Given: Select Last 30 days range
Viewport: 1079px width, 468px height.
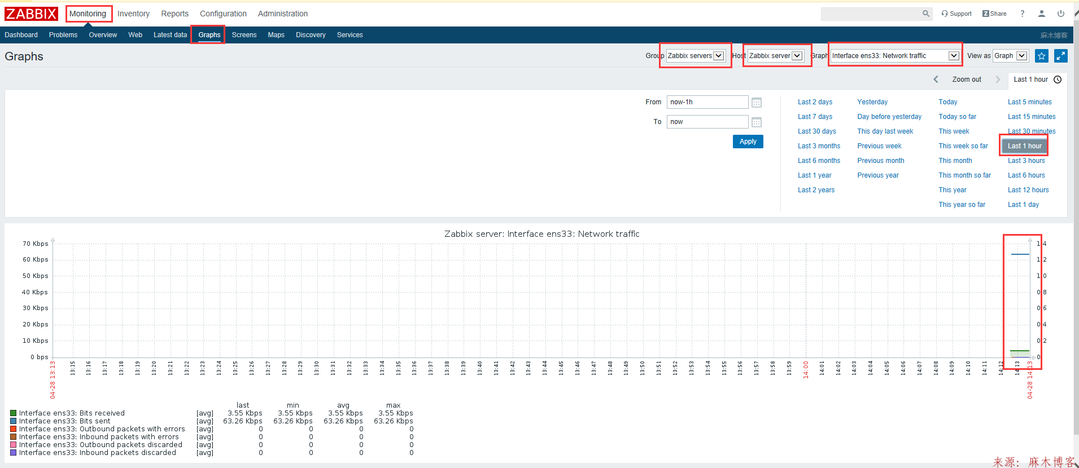Looking at the screenshot, I should click(816, 131).
